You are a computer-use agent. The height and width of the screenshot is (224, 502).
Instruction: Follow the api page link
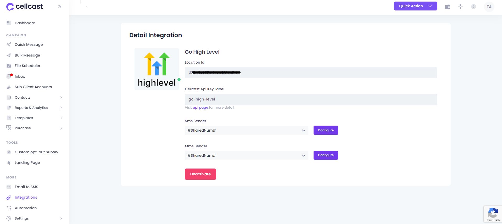click(x=200, y=107)
